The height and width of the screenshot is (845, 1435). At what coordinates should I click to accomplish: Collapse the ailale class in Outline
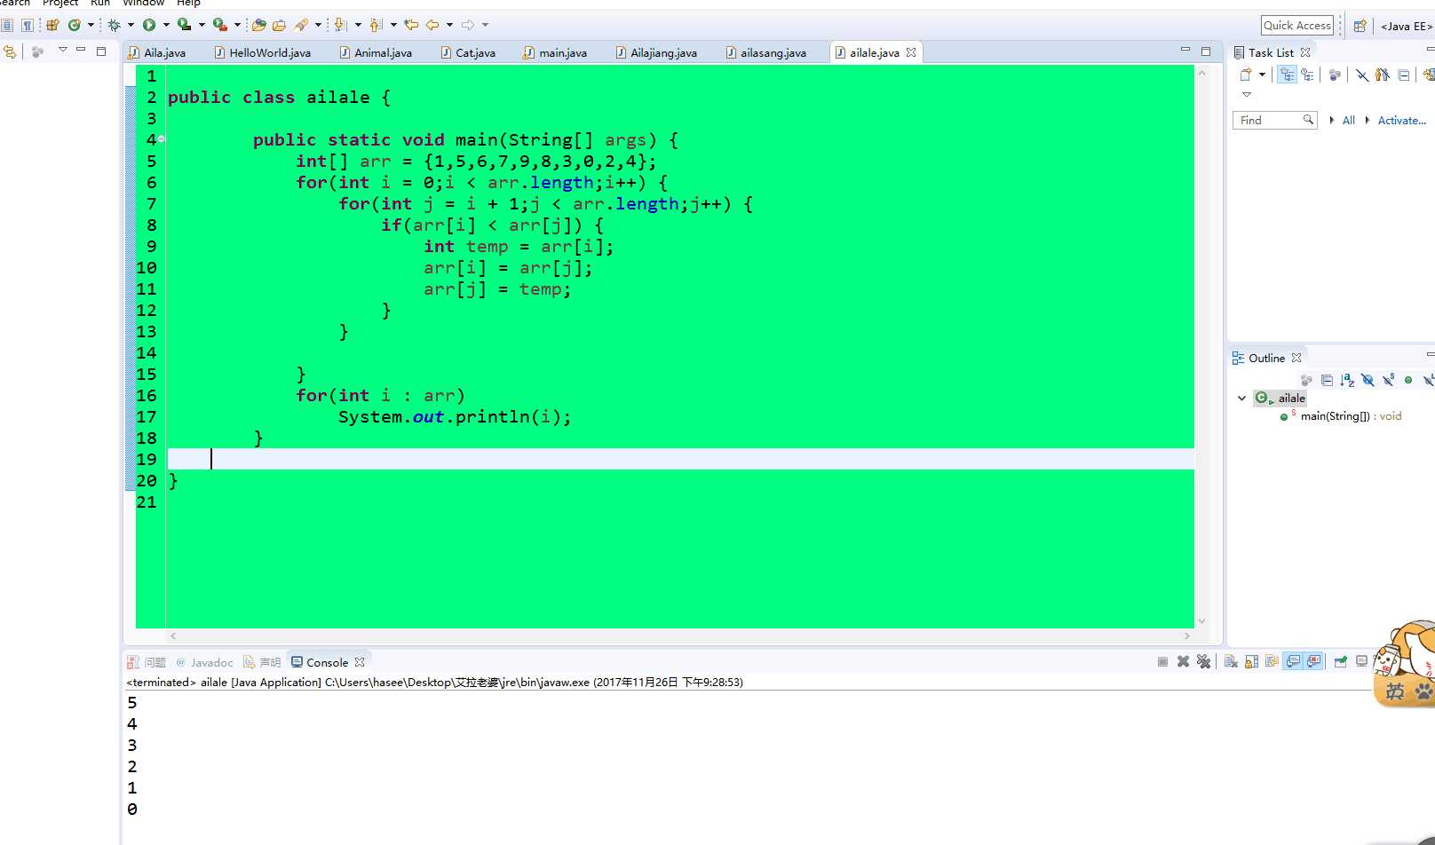pyautogui.click(x=1241, y=398)
